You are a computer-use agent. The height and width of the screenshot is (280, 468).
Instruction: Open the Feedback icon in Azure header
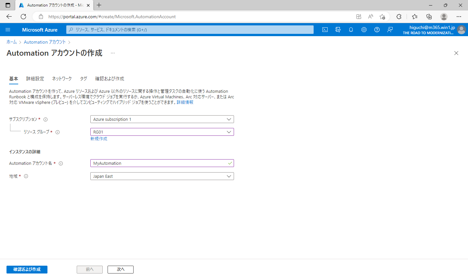click(390, 30)
